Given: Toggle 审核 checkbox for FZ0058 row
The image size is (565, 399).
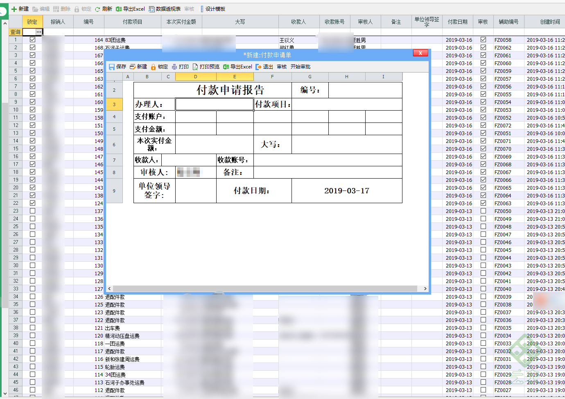Looking at the screenshot, I should (483, 40).
